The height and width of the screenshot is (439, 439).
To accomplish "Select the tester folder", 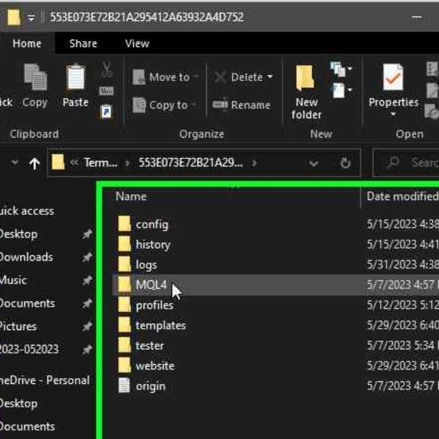I will (x=276, y=346).
